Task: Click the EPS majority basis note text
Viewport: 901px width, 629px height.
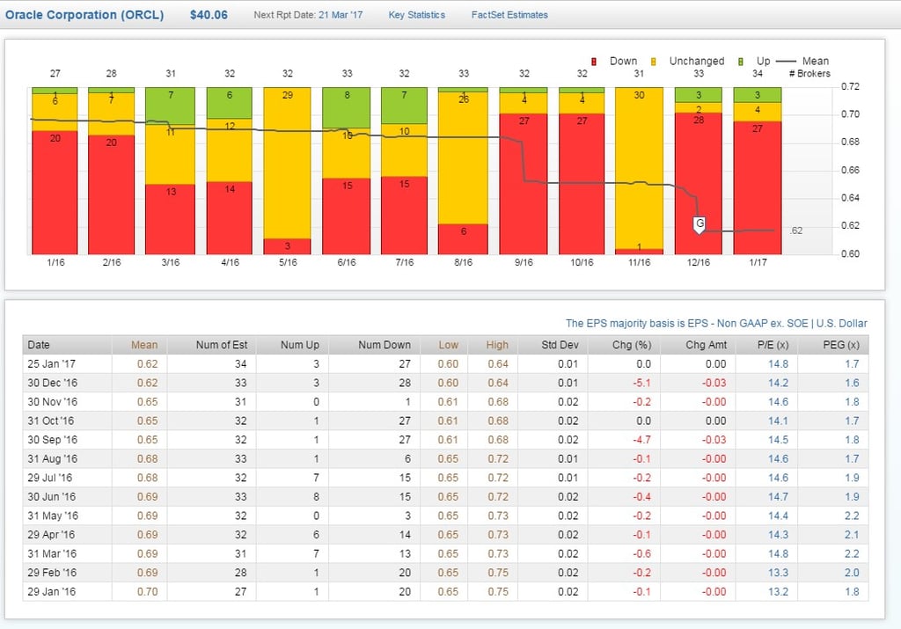Action: [716, 324]
